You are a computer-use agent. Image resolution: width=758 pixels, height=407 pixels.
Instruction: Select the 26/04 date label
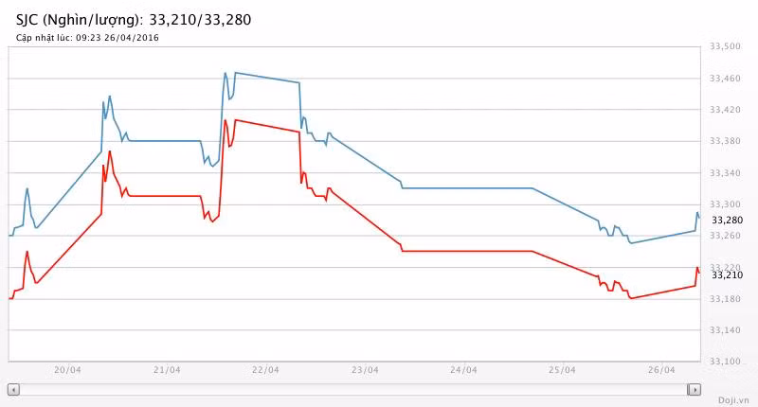[x=660, y=370]
